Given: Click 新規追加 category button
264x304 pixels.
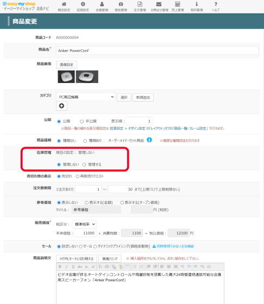Looking at the screenshot, I should click(x=143, y=97).
